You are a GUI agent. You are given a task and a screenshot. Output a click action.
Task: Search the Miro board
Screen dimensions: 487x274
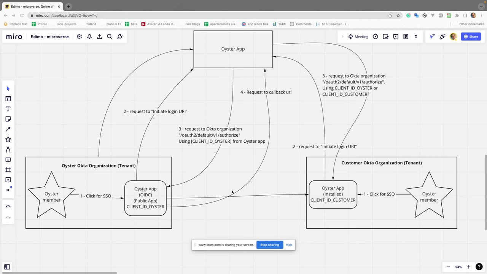point(110,37)
